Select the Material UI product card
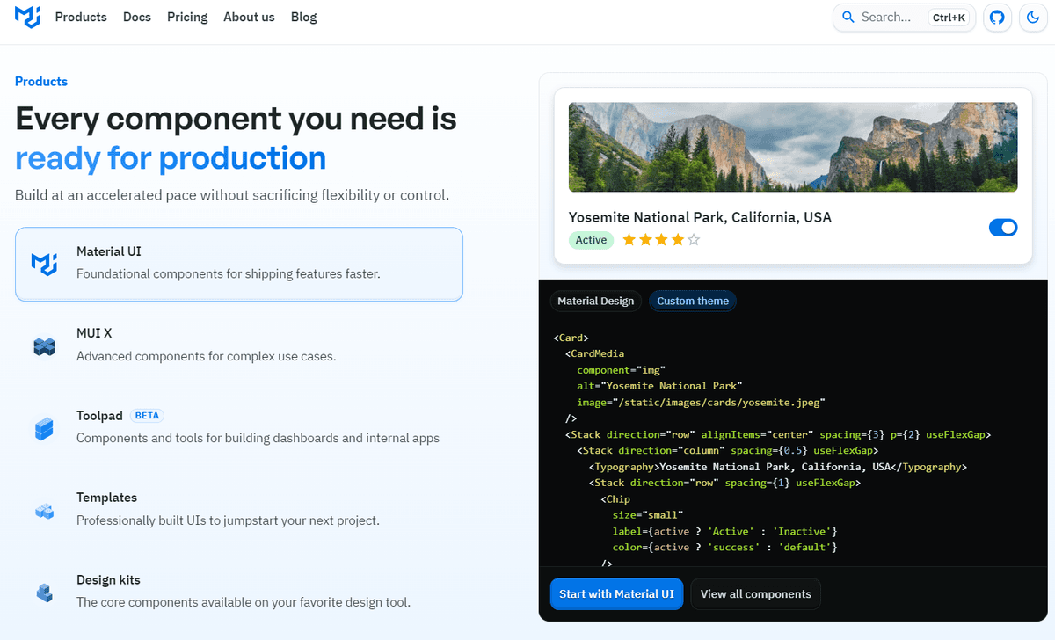This screenshot has height=640, width=1055. [x=239, y=264]
